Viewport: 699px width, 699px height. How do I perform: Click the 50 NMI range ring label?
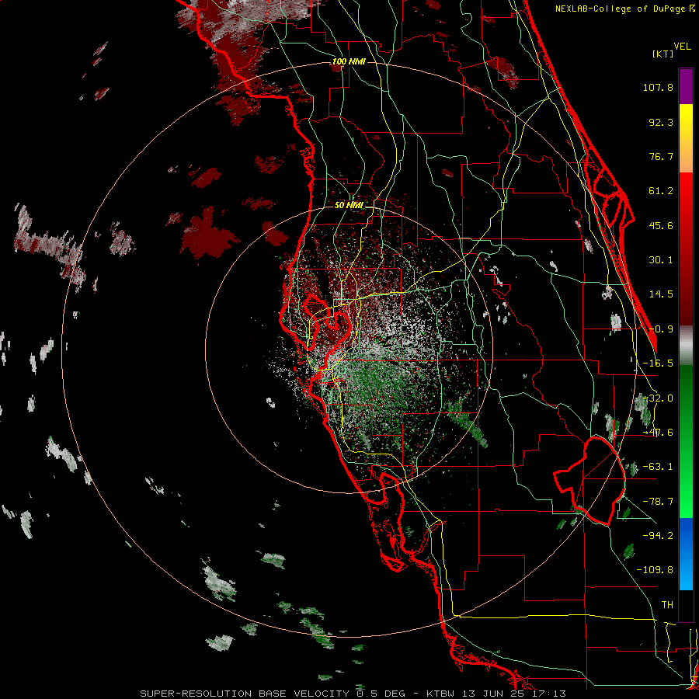pos(349,205)
